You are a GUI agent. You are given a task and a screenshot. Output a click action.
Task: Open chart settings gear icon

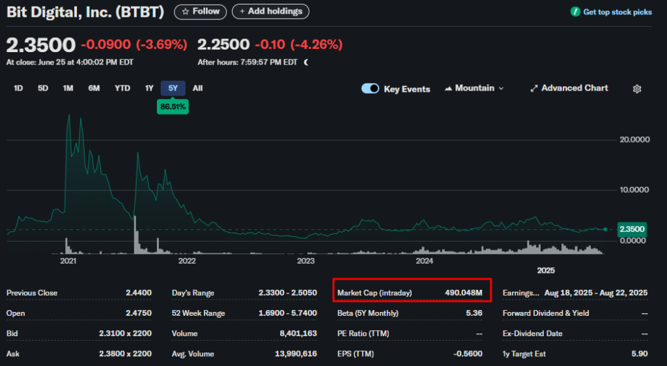[x=637, y=89]
